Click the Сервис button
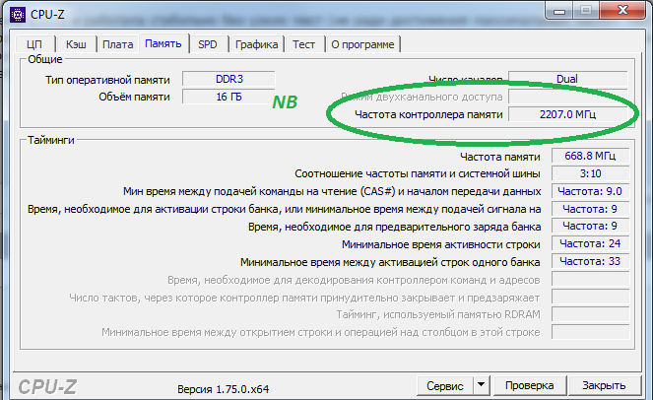This screenshot has height=400, width=653. click(445, 386)
